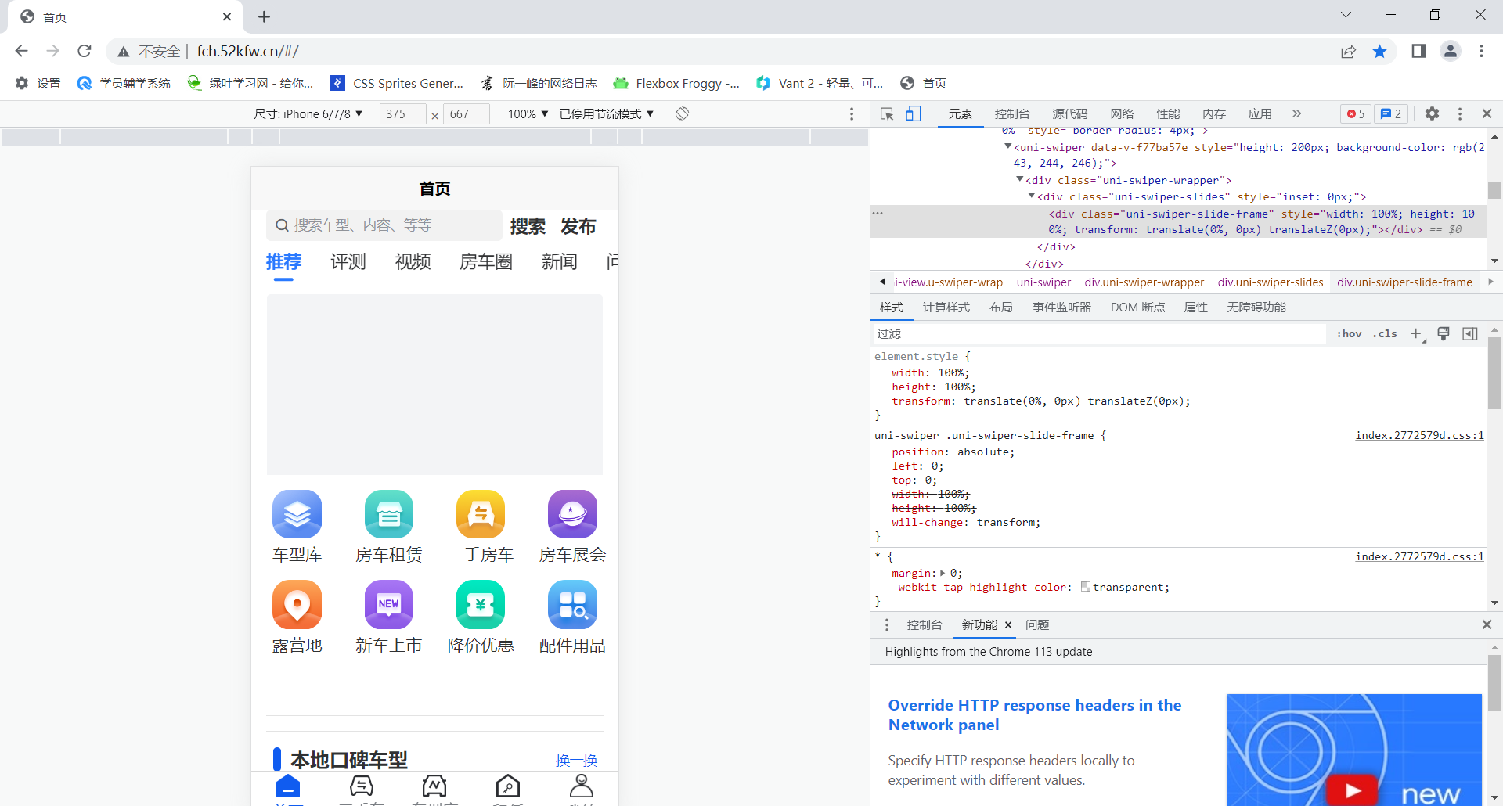This screenshot has width=1503, height=806.
Task: Toggle the .cls class editor
Action: coord(1385,334)
